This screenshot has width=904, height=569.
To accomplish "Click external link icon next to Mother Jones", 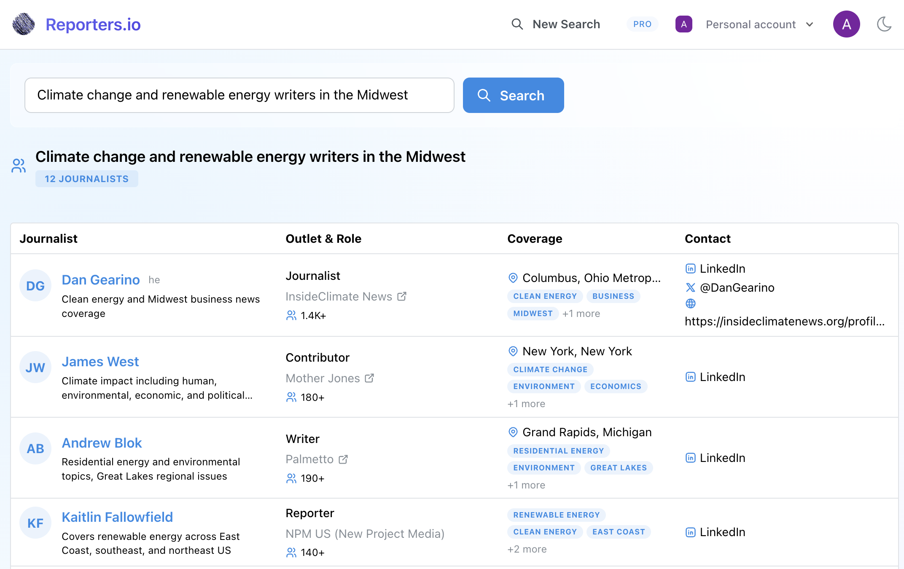I will pyautogui.click(x=369, y=378).
